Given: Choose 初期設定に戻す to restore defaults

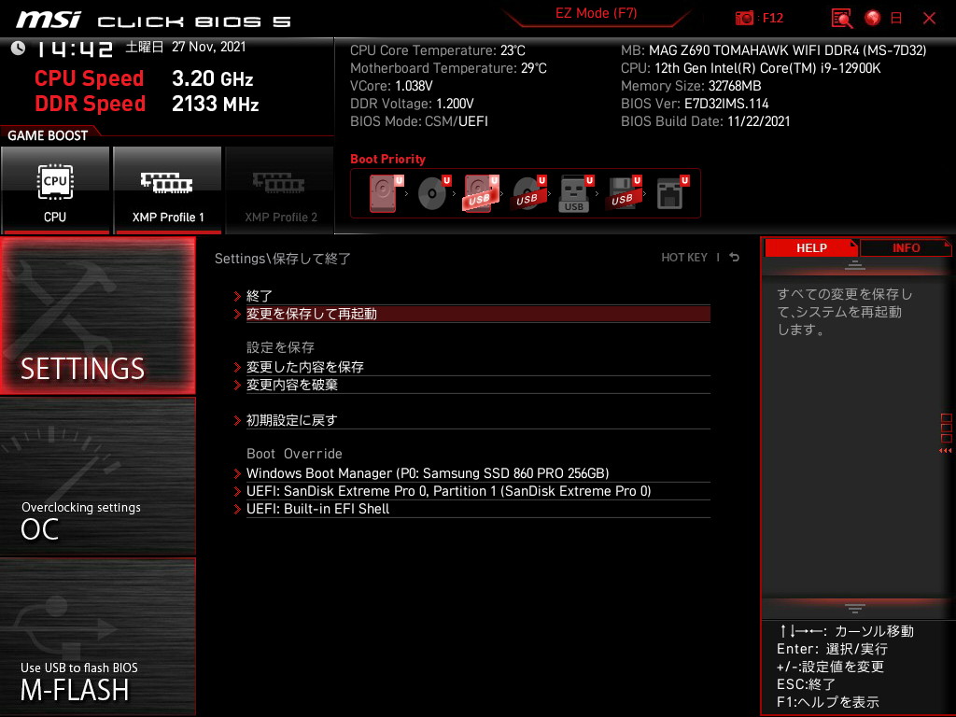Looking at the screenshot, I should tap(291, 420).
